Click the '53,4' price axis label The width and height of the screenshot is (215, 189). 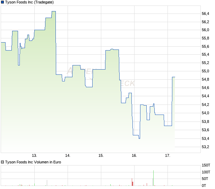[205, 139]
